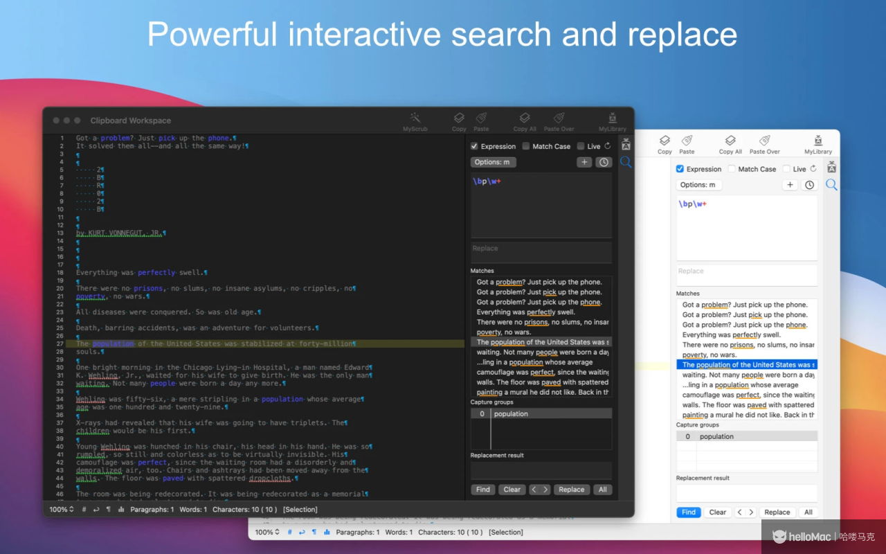
Task: Click Paste icon in light window toolbar
Action: pos(687,145)
